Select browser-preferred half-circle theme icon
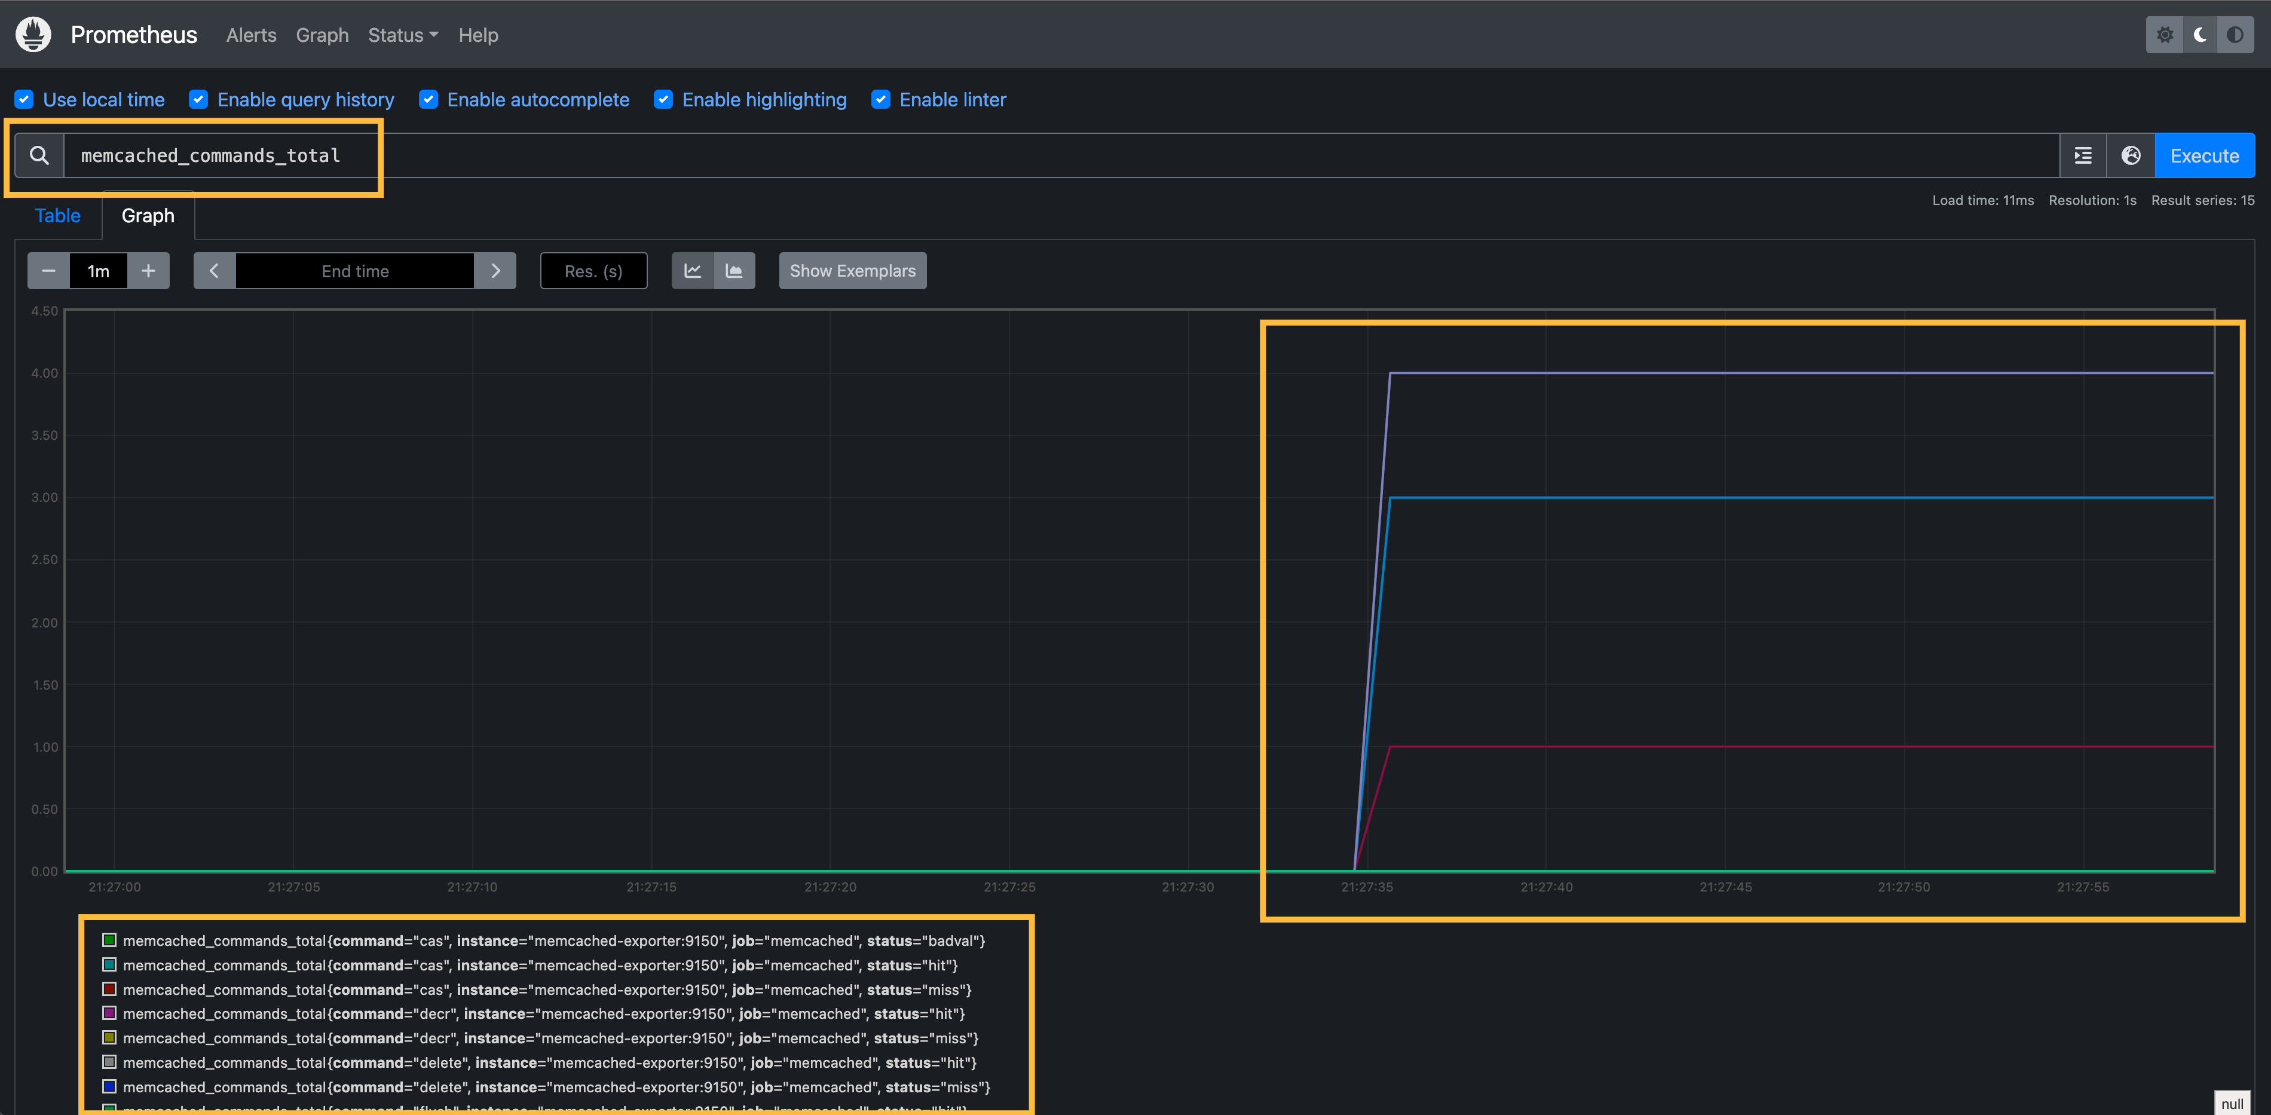This screenshot has width=2271, height=1115. click(2235, 35)
